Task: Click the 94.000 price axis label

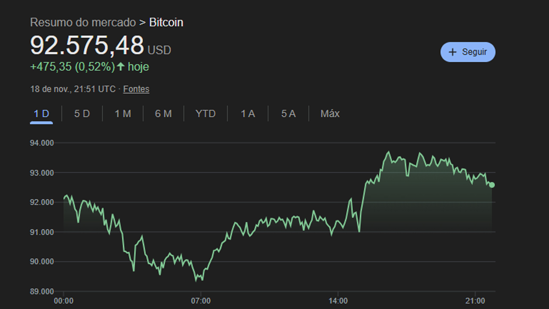Action: (42, 143)
